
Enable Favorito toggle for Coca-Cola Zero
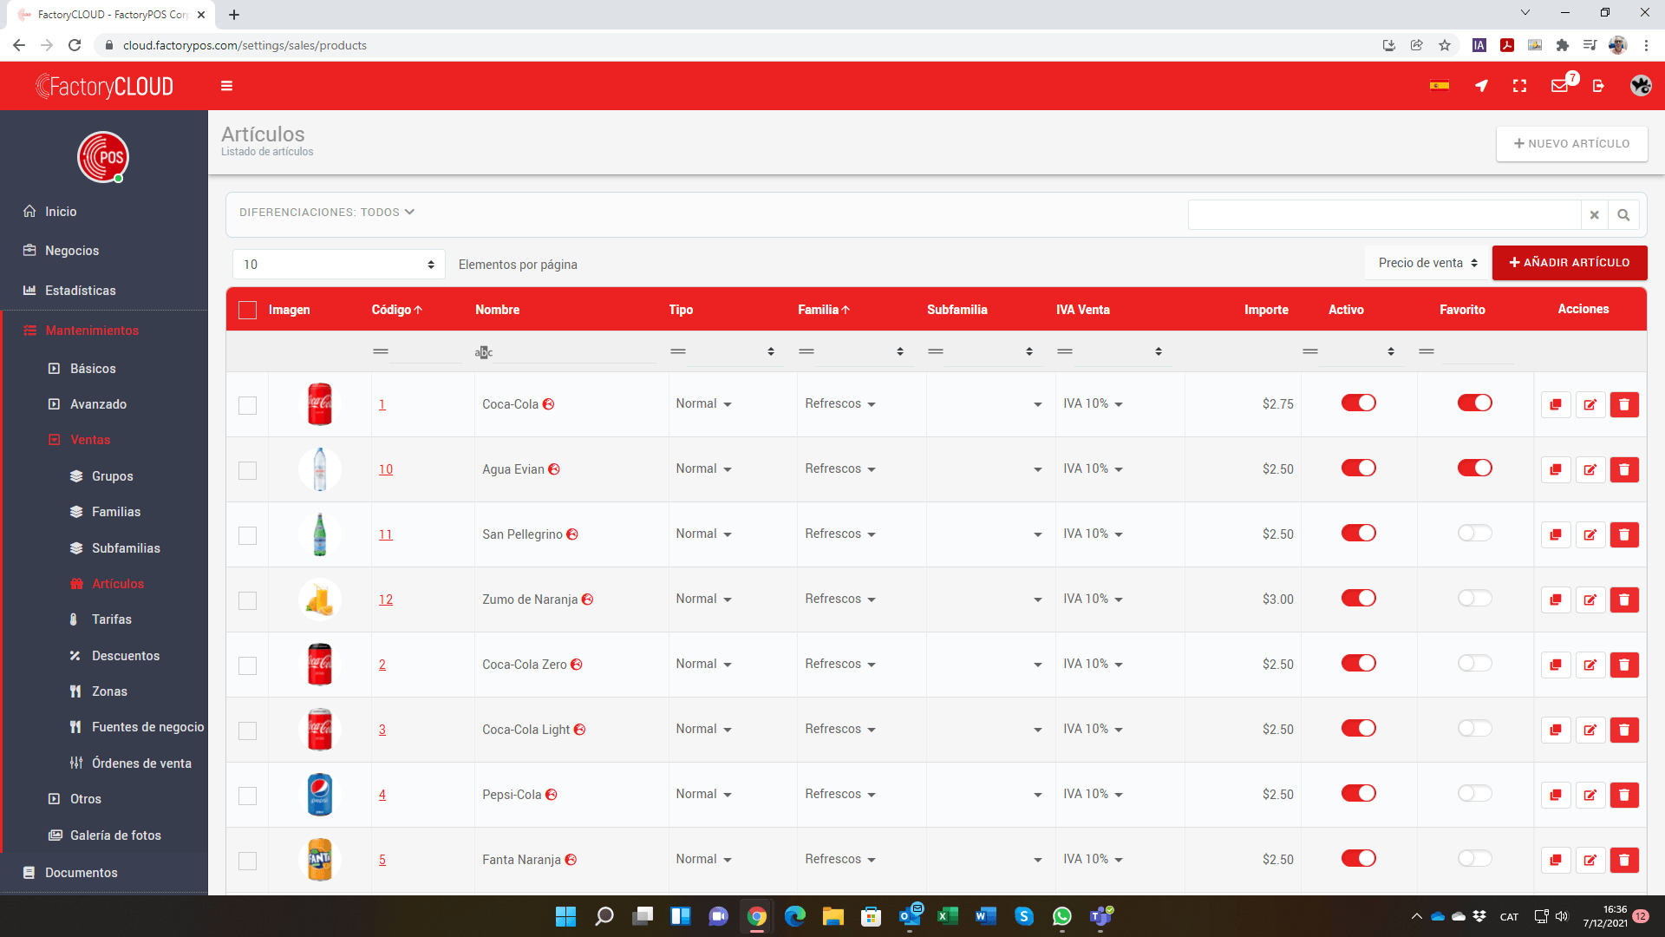[1475, 663]
